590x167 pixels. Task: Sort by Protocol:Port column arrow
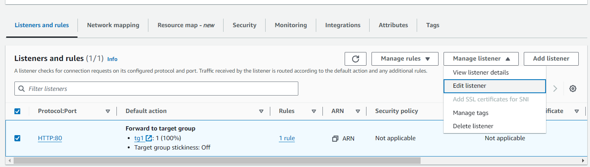(x=108, y=111)
